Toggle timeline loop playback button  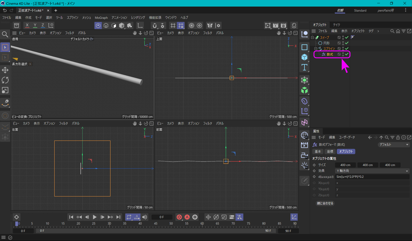(129, 217)
